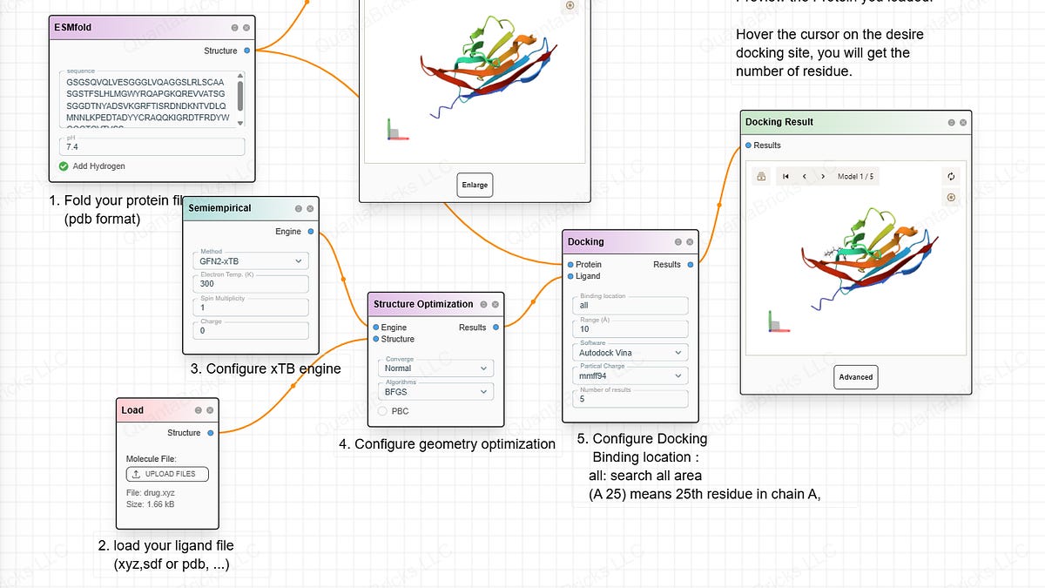The width and height of the screenshot is (1045, 588).
Task: Click the ESMfold sequence scrollbar
Action: [x=240, y=95]
